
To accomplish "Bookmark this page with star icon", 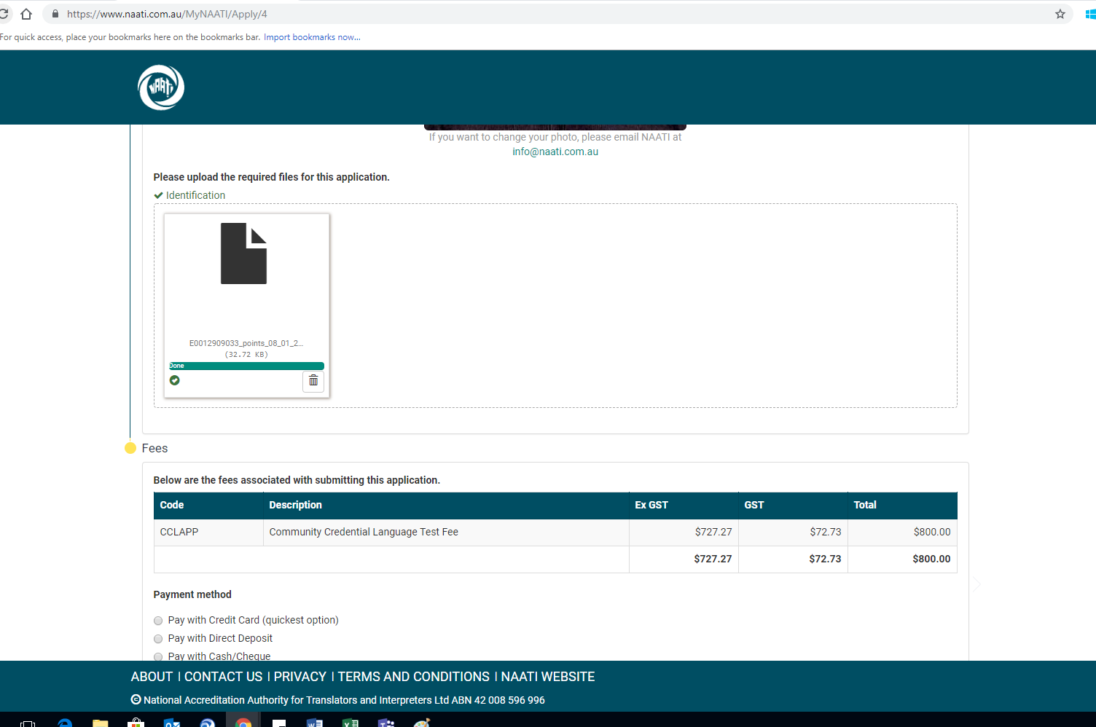I will [1060, 14].
